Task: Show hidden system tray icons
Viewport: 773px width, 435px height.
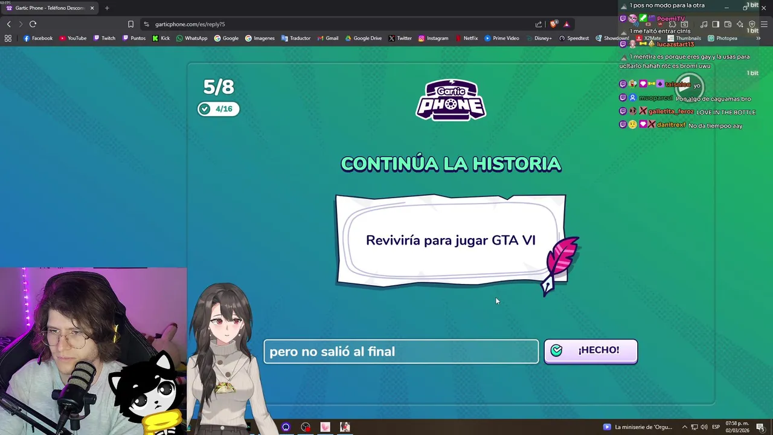Action: click(685, 427)
